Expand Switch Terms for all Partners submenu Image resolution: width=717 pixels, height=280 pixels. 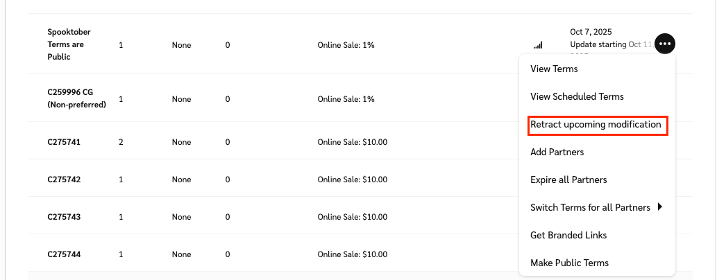[x=589, y=207]
